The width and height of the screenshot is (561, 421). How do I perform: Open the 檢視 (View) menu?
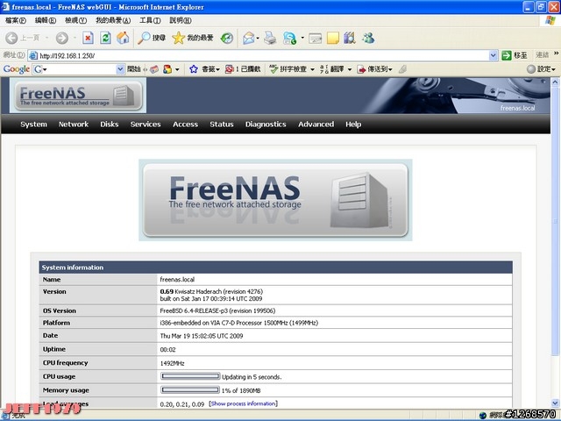(x=76, y=20)
